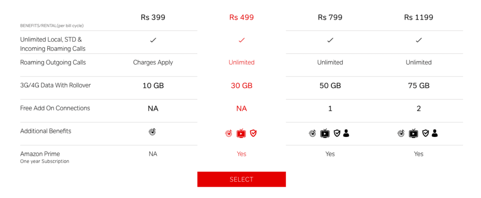The width and height of the screenshot is (481, 198).
Task: Click the red shield icon in Rs 499 plan
Action: point(253,133)
